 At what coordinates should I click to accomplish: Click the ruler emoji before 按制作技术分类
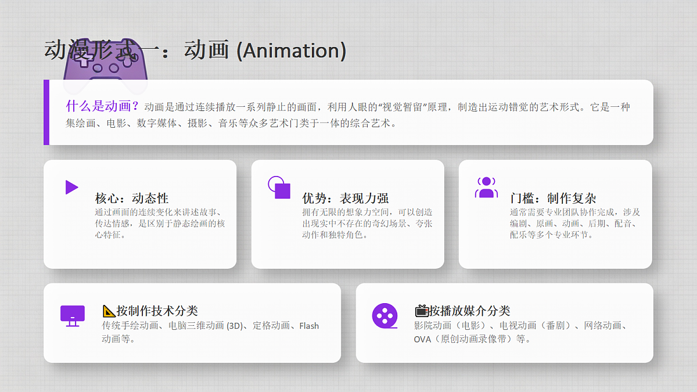coord(109,311)
